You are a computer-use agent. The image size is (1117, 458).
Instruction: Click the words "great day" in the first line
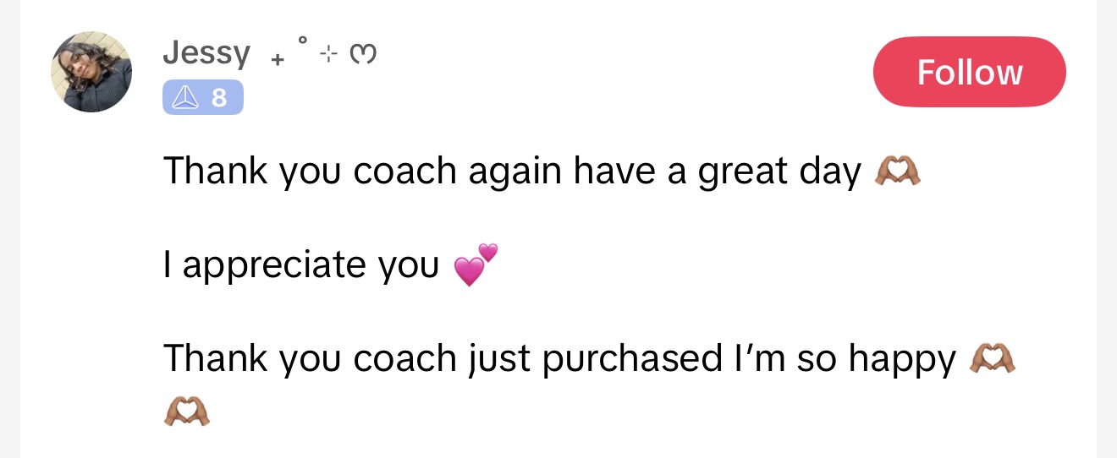pyautogui.click(x=779, y=172)
